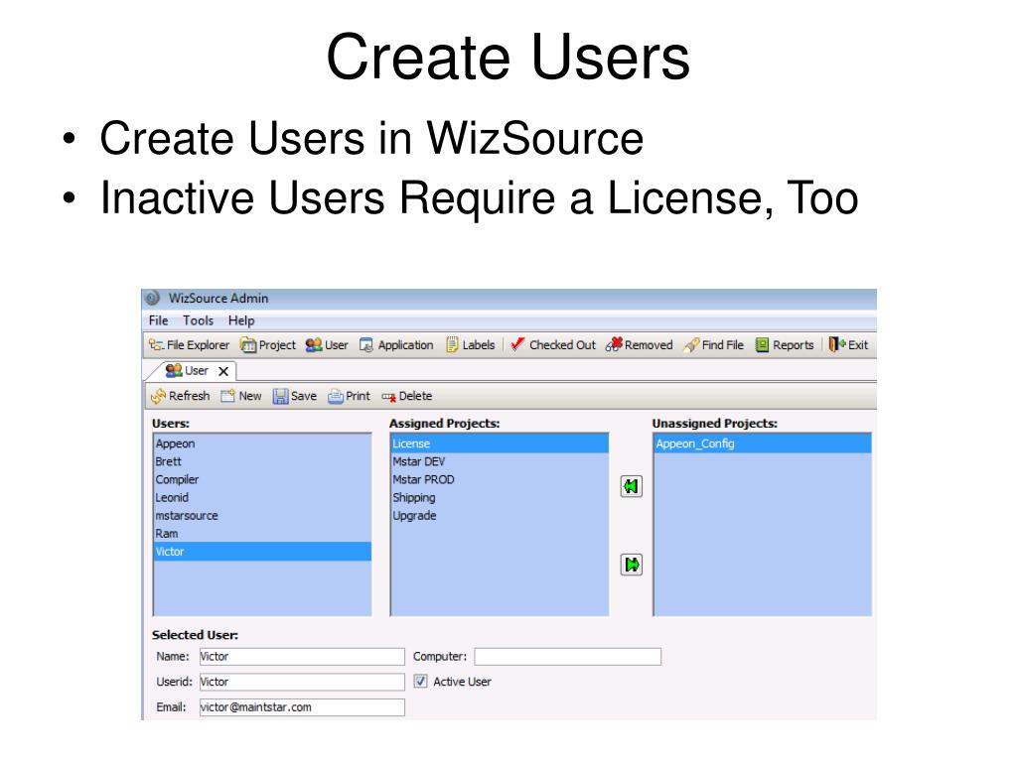Image resolution: width=1017 pixels, height=762 pixels.
Task: Select user Victor in the list
Action: tap(262, 552)
